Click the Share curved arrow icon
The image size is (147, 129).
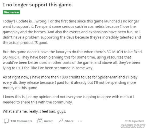pos(61,121)
